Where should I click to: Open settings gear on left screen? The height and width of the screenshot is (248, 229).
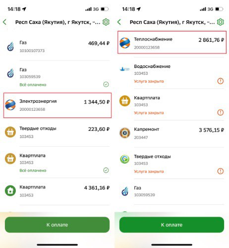pyautogui.click(x=106, y=22)
